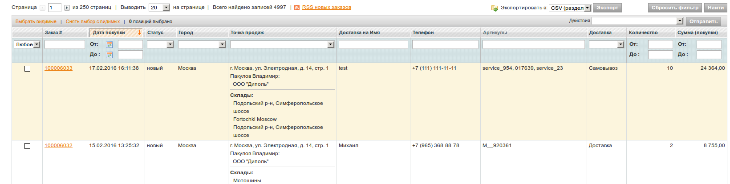Click the Количество До input field

coord(661,55)
